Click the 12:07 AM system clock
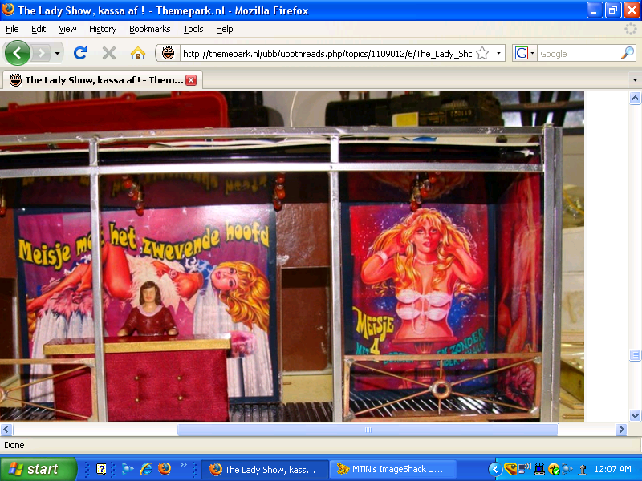642x481 pixels. 613,469
